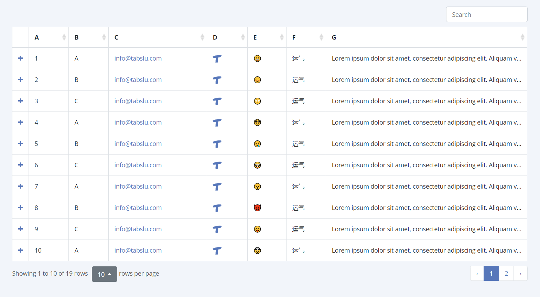The width and height of the screenshot is (540, 297).
Task: Click the T logo in row 8
Action: pos(217,208)
